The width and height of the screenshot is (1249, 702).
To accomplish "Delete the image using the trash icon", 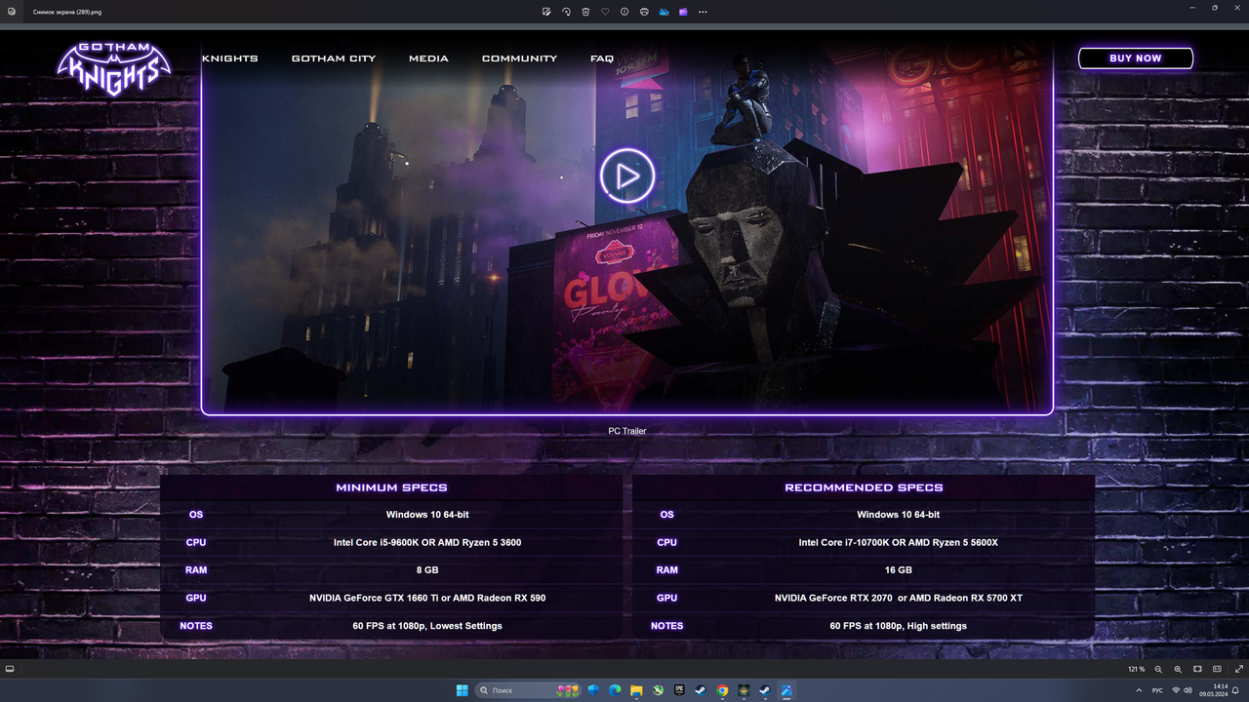I will (x=585, y=12).
